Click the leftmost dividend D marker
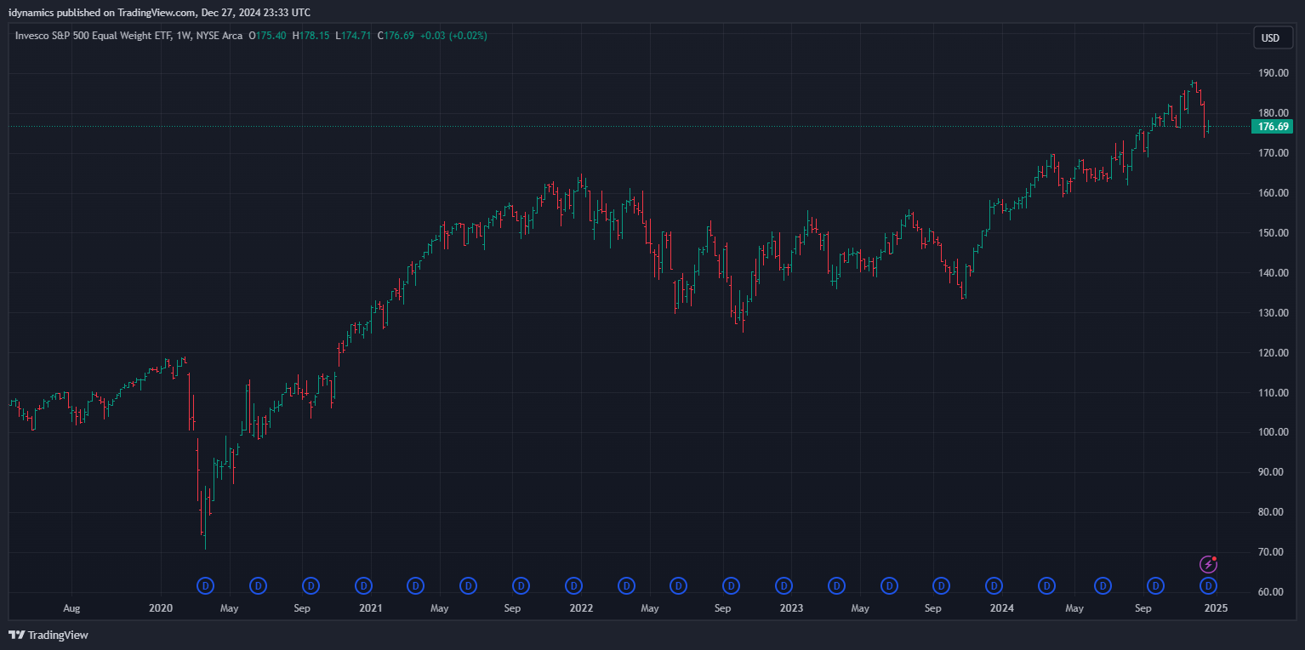 click(x=205, y=585)
